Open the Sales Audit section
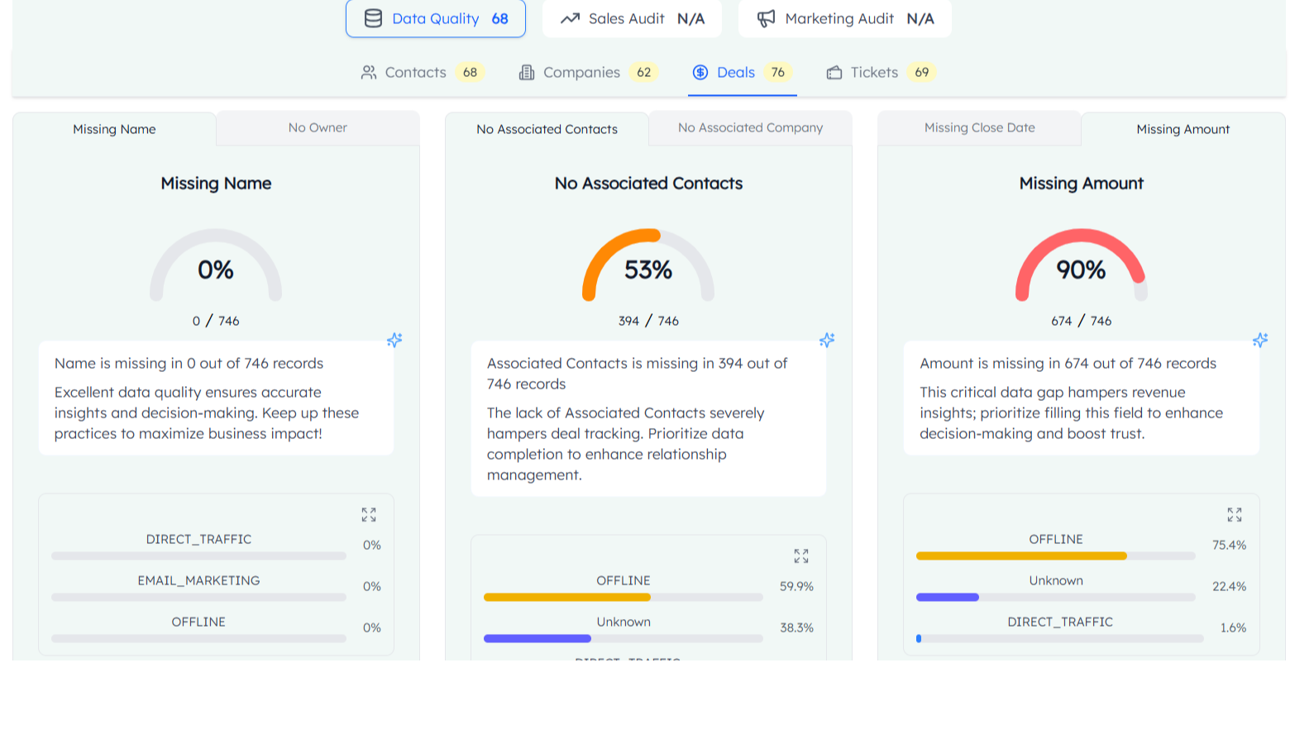Viewport: 1314px width, 739px height. [x=632, y=18]
